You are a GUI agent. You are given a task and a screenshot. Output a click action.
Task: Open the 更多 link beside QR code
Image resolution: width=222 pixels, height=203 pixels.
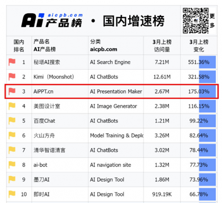coord(212,21)
